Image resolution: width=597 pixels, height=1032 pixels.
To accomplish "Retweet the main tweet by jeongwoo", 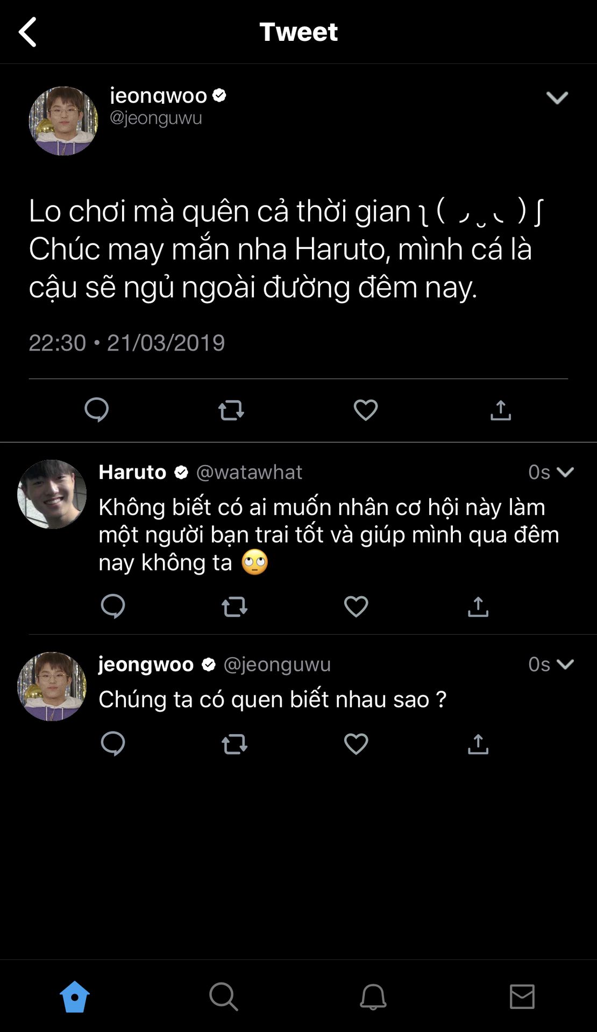I will pos(231,410).
